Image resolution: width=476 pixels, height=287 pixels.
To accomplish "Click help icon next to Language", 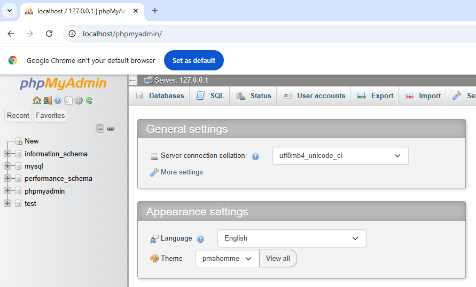I will pos(200,239).
